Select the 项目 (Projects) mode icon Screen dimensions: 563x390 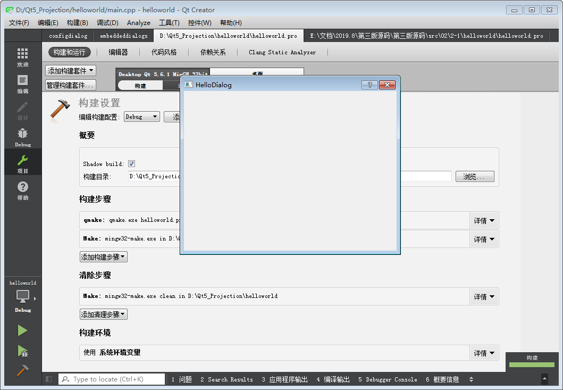[x=22, y=163]
